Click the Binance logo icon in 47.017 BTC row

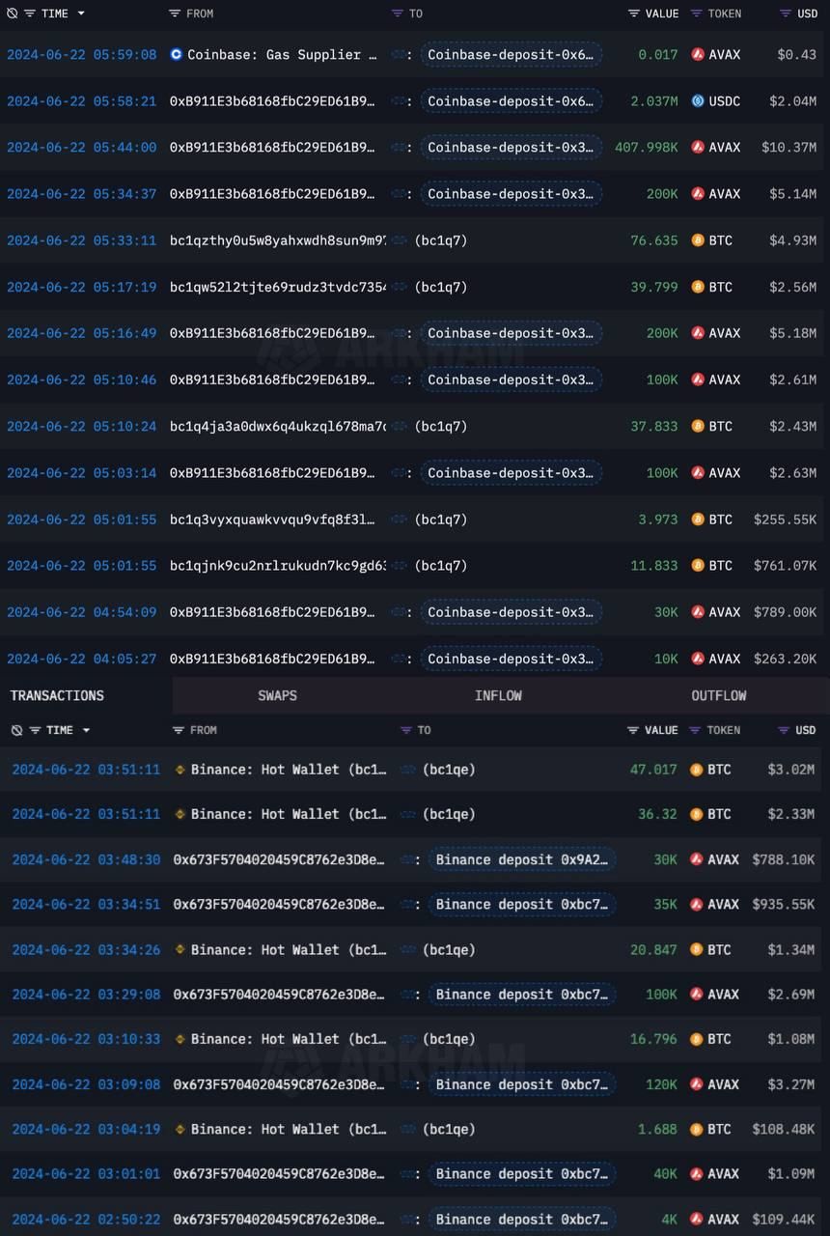180,770
